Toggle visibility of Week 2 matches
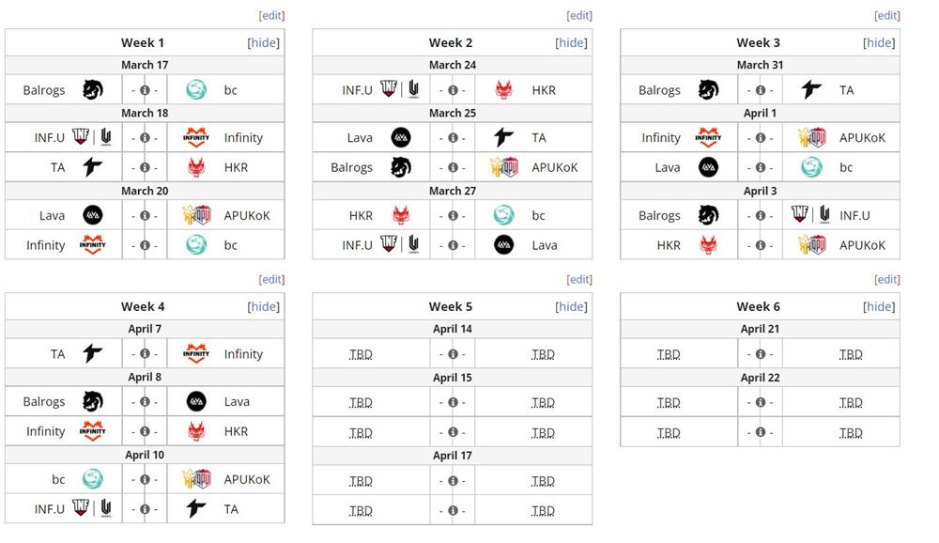Viewport: 939px width, 543px height. click(571, 42)
